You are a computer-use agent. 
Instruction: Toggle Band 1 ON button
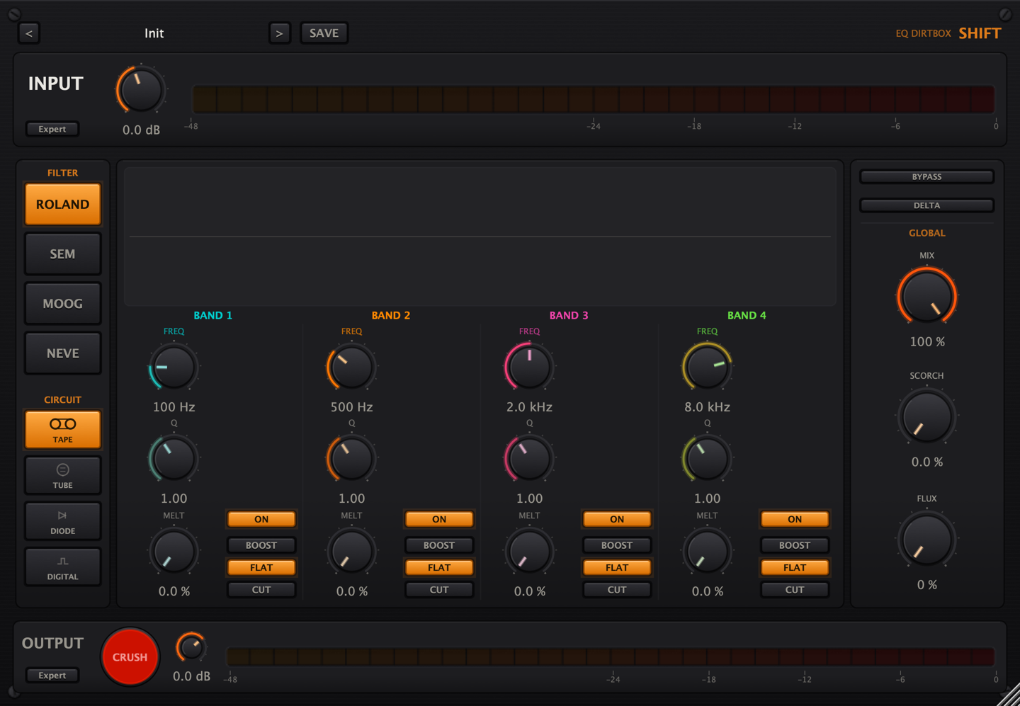point(261,519)
